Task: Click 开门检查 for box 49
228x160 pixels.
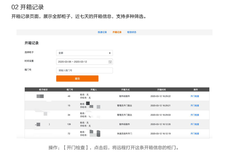Action: click(195, 96)
